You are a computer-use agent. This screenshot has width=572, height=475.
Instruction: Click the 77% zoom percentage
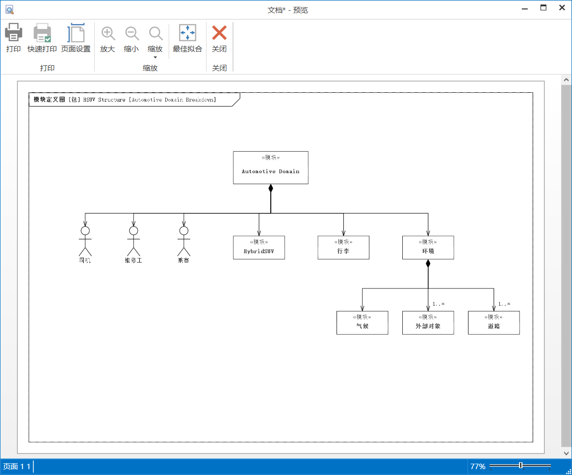[x=477, y=466]
